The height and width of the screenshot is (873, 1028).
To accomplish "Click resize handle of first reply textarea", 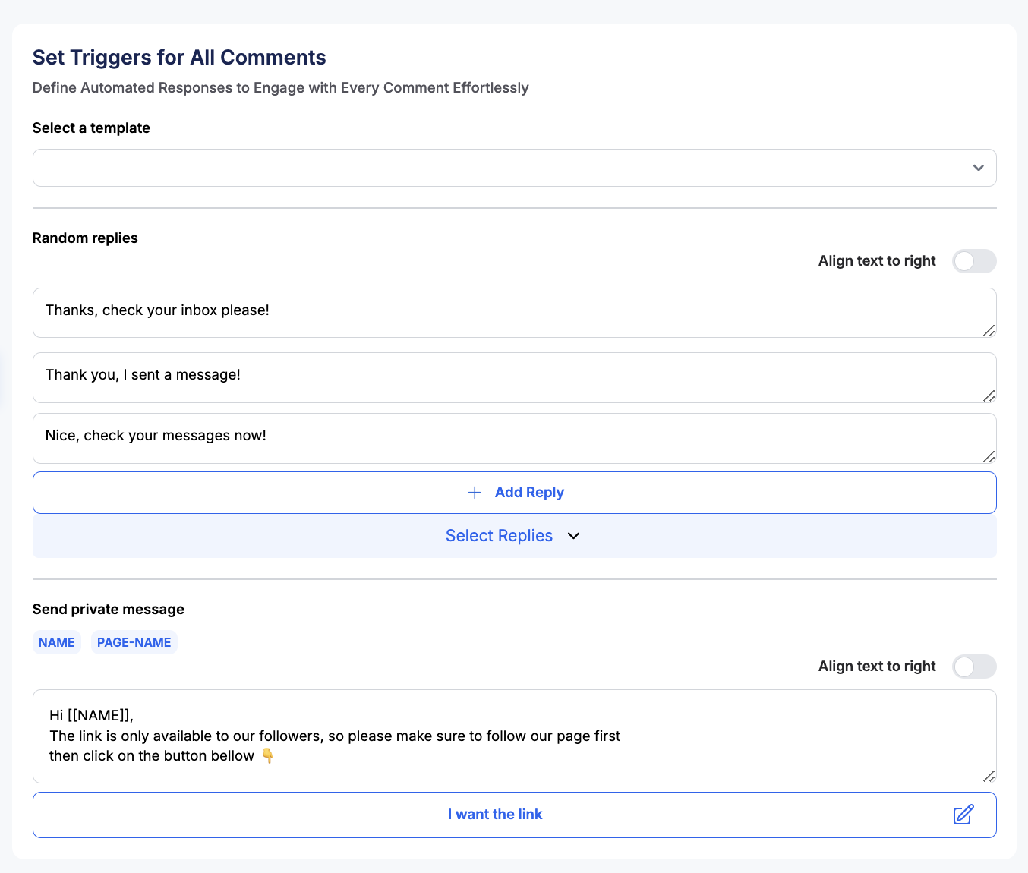I will pos(989,330).
